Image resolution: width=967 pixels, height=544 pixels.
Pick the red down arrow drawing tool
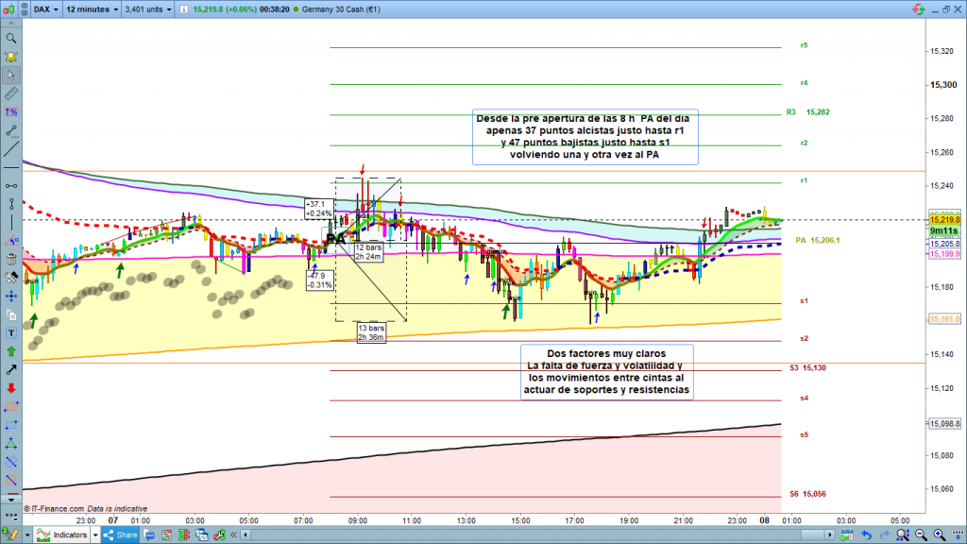tap(10, 388)
